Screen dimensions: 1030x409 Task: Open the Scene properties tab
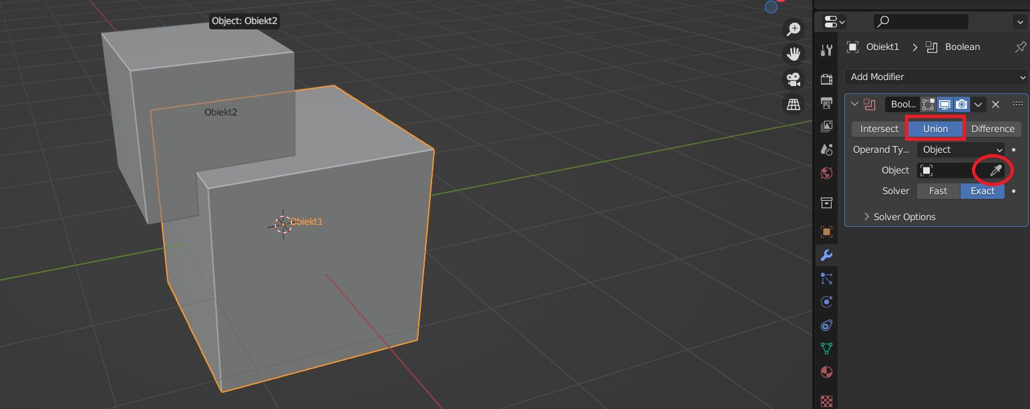point(826,149)
